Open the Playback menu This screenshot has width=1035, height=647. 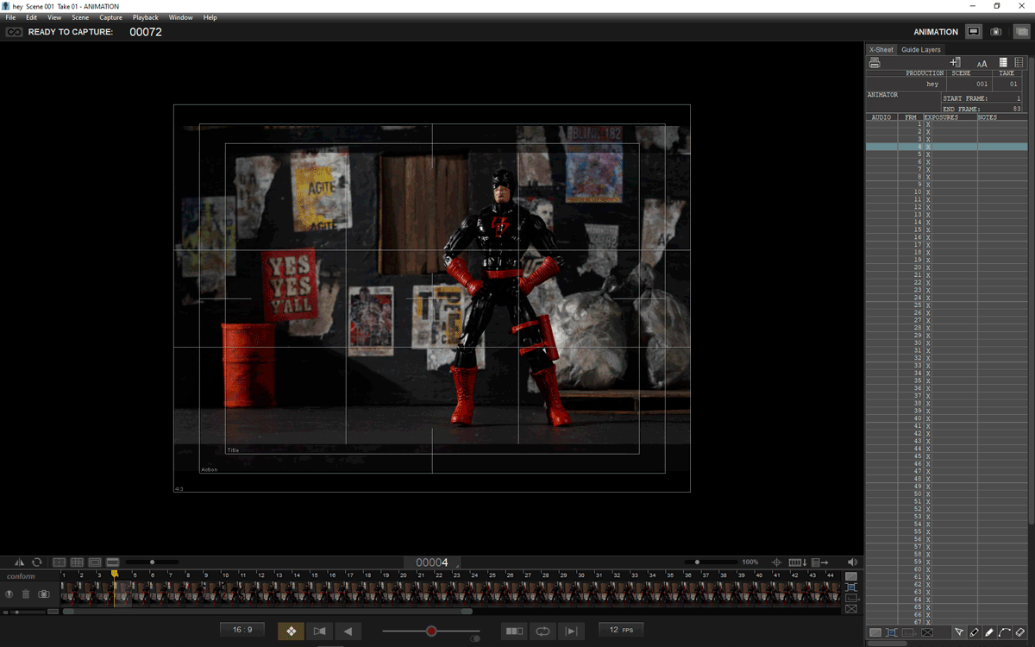pyautogui.click(x=146, y=17)
